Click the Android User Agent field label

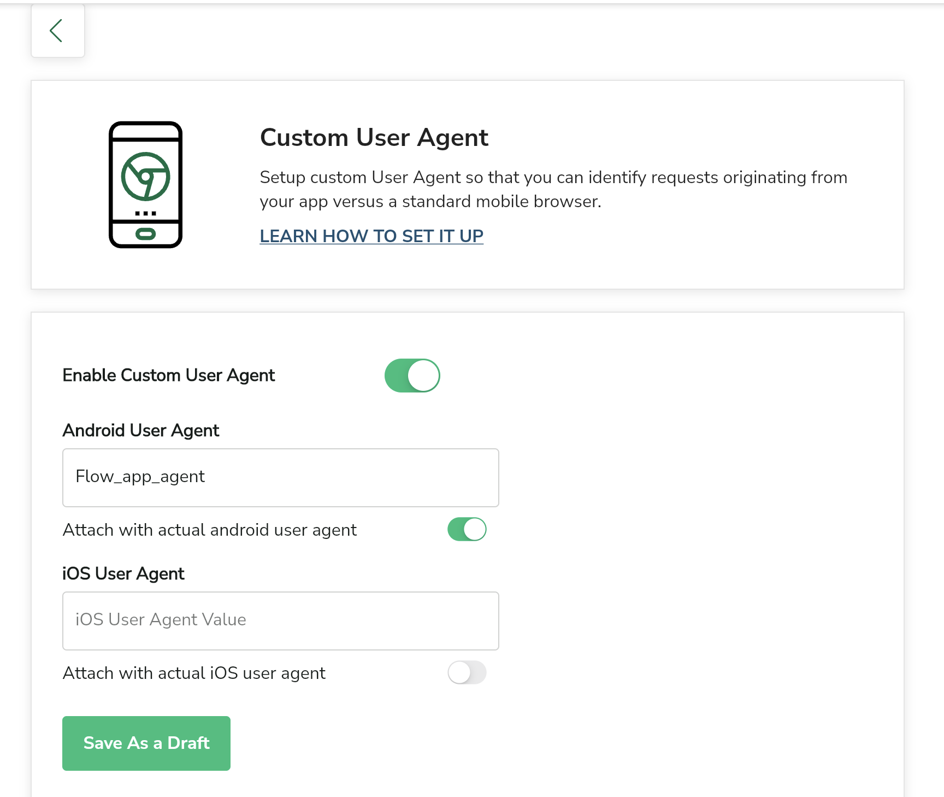pos(140,431)
